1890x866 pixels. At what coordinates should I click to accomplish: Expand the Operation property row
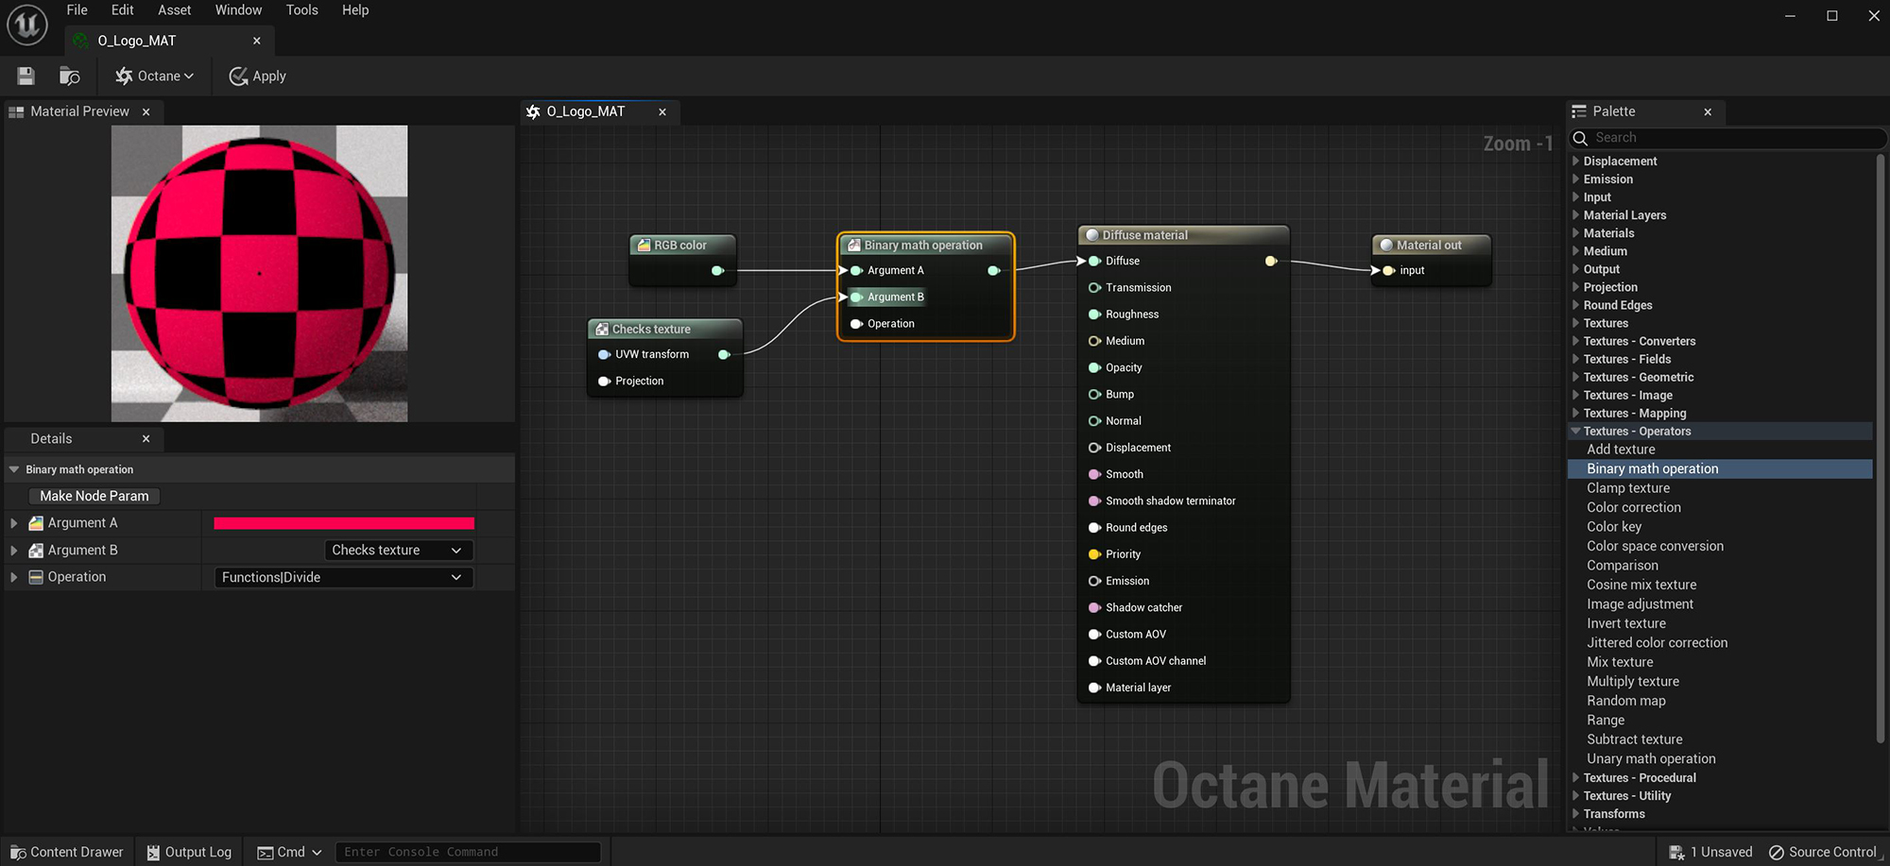pos(14,577)
